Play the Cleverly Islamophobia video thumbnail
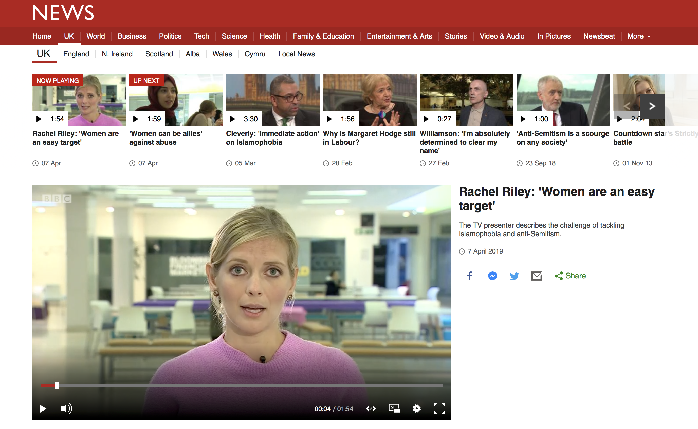Image resolution: width=698 pixels, height=429 pixels. tap(273, 100)
